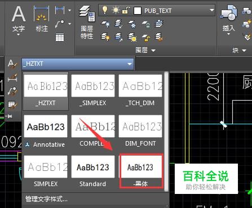Viewport: 252px width, 208px height.
Task: Click the Layer Isolate tool icon
Action: point(118,24)
